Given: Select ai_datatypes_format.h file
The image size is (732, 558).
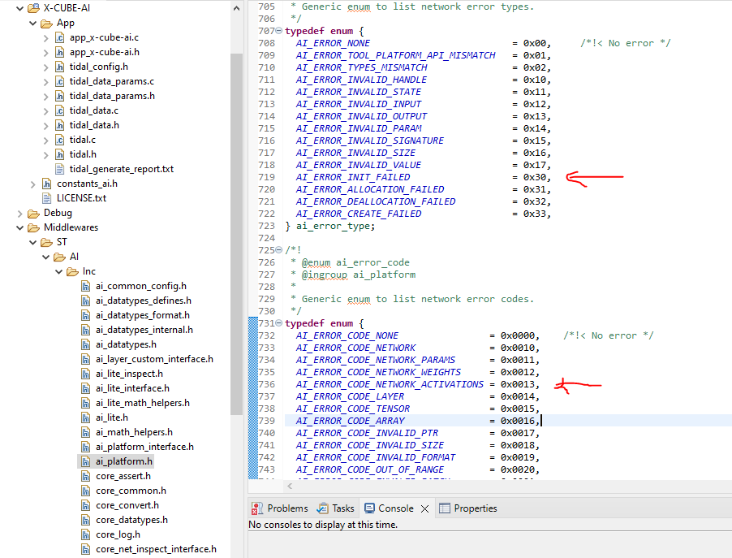Looking at the screenshot, I should click(142, 315).
